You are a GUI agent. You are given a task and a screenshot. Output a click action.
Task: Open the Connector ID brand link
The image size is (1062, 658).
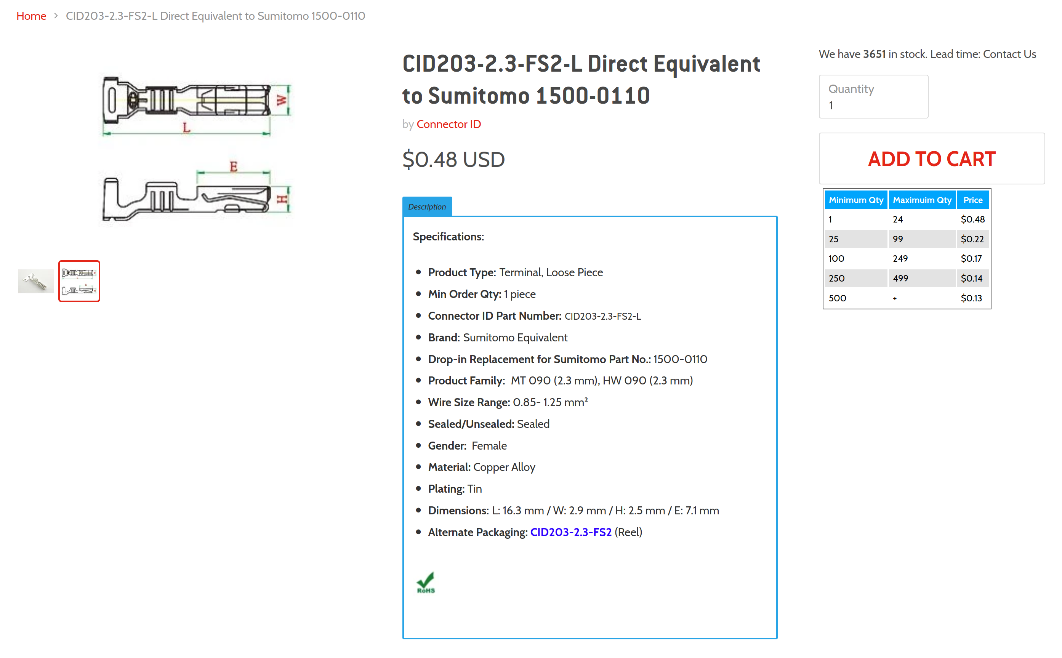448,125
